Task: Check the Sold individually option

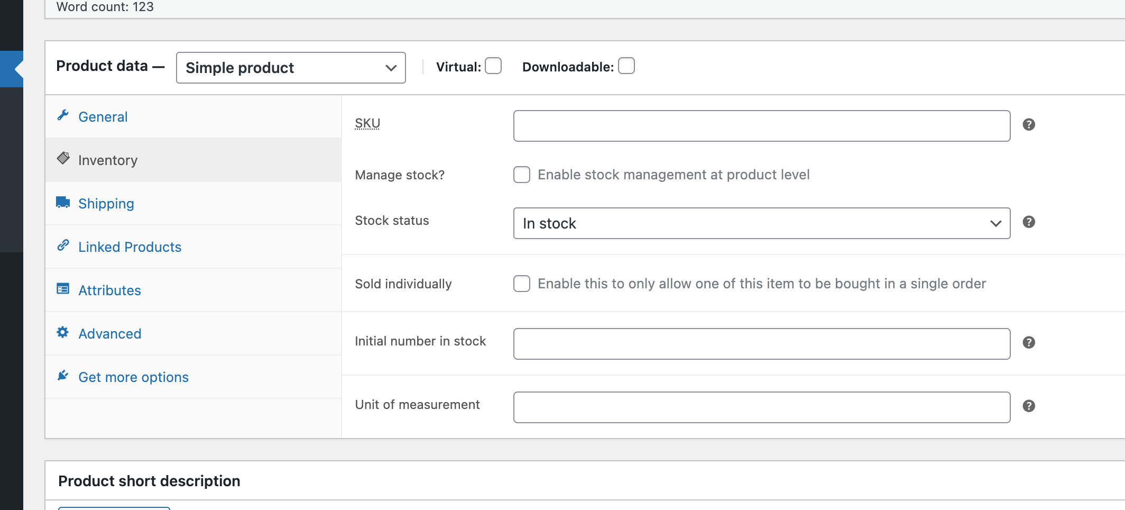Action: [x=522, y=284]
